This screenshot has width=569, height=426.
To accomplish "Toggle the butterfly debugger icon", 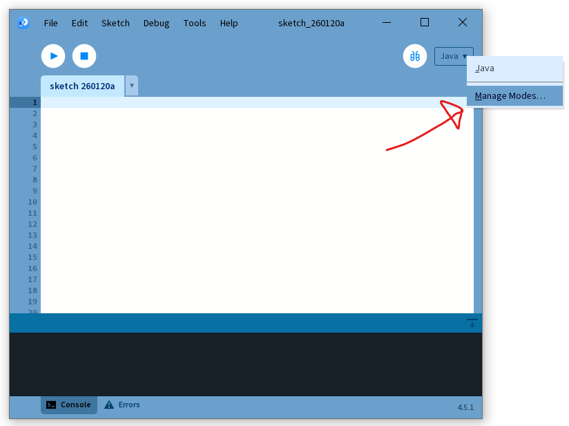I will pos(415,56).
